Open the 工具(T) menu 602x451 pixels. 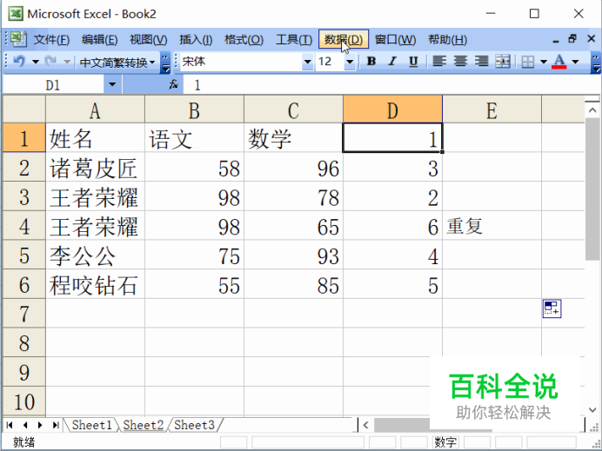click(x=294, y=39)
